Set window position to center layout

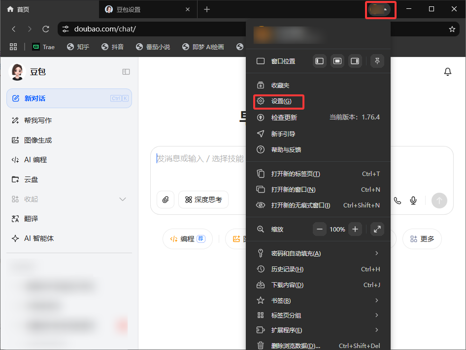pos(337,61)
